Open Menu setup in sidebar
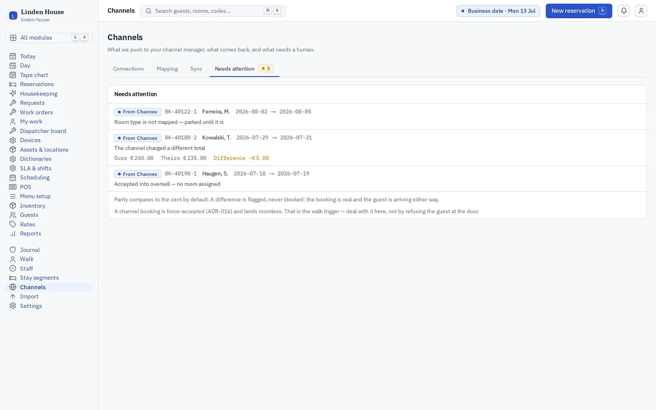This screenshot has height=410, width=656. tap(49, 196)
